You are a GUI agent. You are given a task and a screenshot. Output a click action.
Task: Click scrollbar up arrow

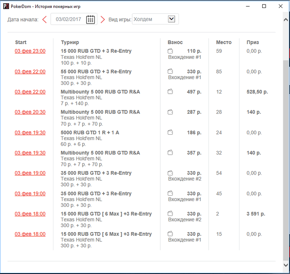286,19
